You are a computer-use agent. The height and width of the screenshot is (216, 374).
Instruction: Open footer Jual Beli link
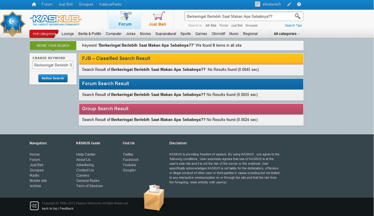tap(37, 165)
